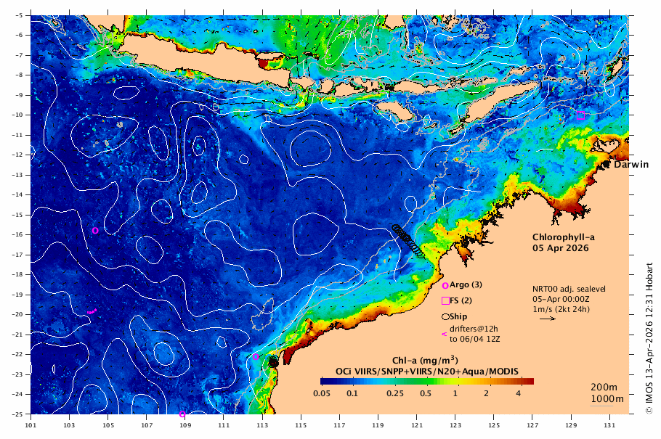Click the 0.5 colorbar tick label
This screenshot has width=661, height=439.
(x=426, y=393)
